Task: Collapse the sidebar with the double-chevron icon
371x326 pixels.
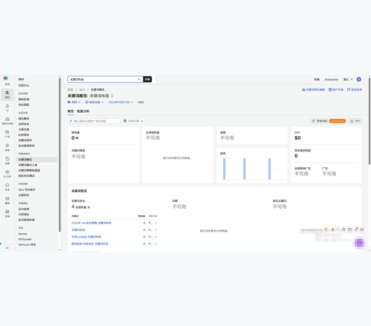Action: [7, 248]
